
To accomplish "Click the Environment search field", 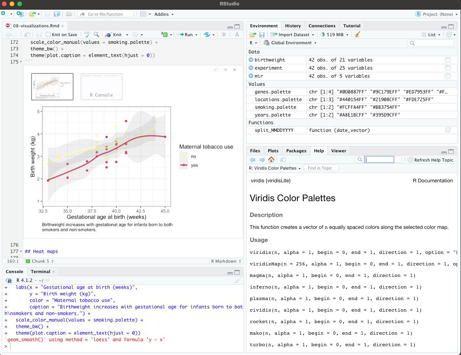I will tap(431, 43).
